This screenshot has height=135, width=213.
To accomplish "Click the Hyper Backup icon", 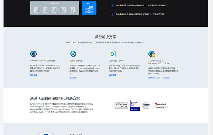I will [x=73, y=54].
